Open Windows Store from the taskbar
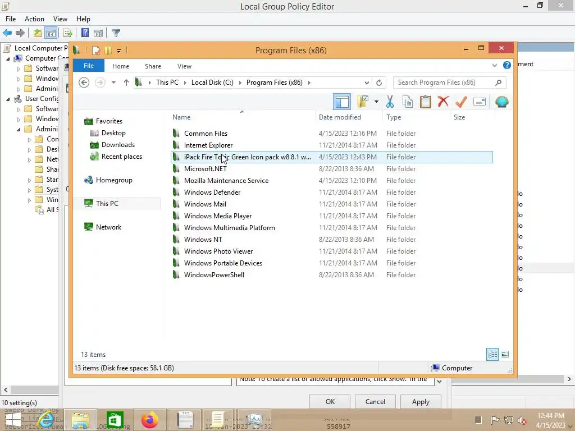The width and height of the screenshot is (575, 431). pyautogui.click(x=115, y=420)
